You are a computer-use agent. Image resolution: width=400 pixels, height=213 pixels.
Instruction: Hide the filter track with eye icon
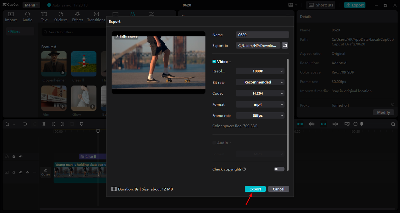[21, 156]
